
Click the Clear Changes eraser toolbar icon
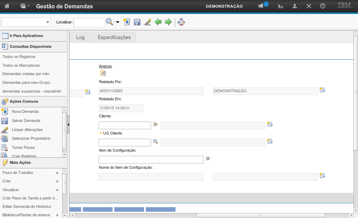148,22
